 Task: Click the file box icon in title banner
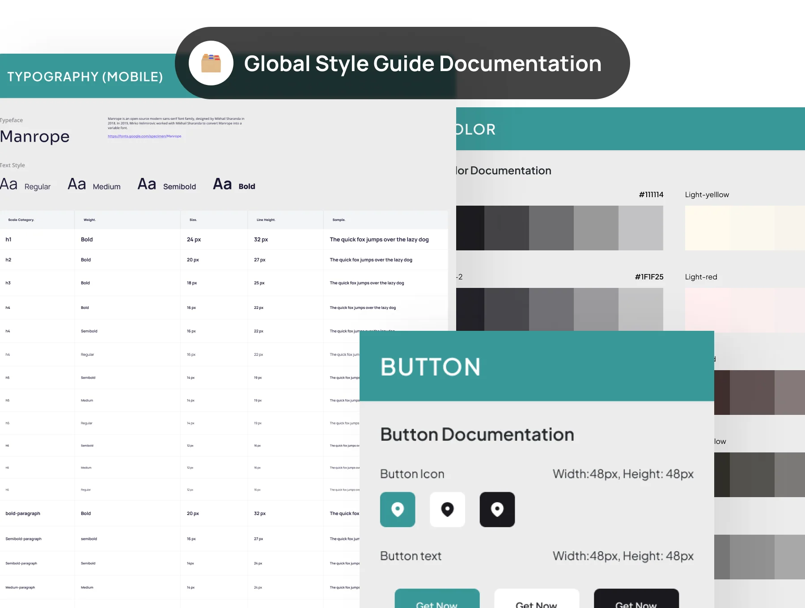coord(211,63)
